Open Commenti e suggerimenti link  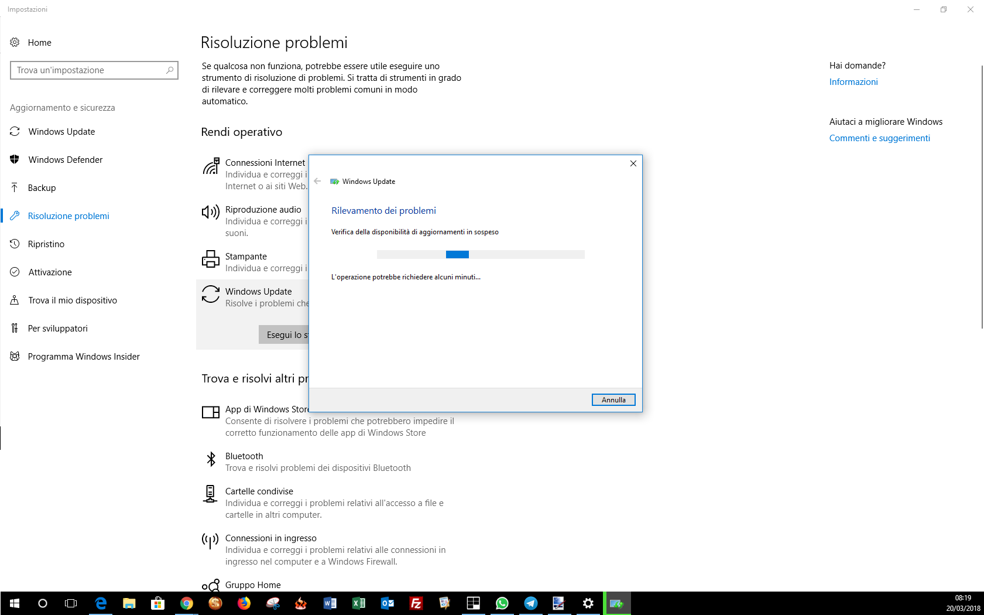coord(879,138)
